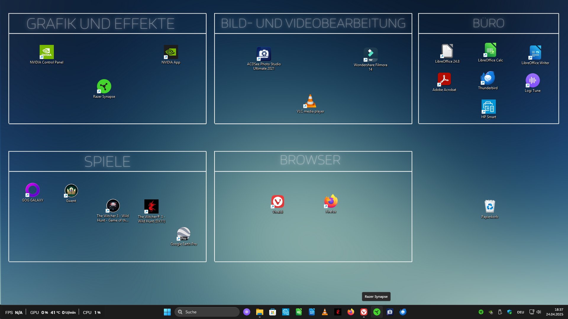
Task: Select the Gwent game icon
Action: coord(71,191)
